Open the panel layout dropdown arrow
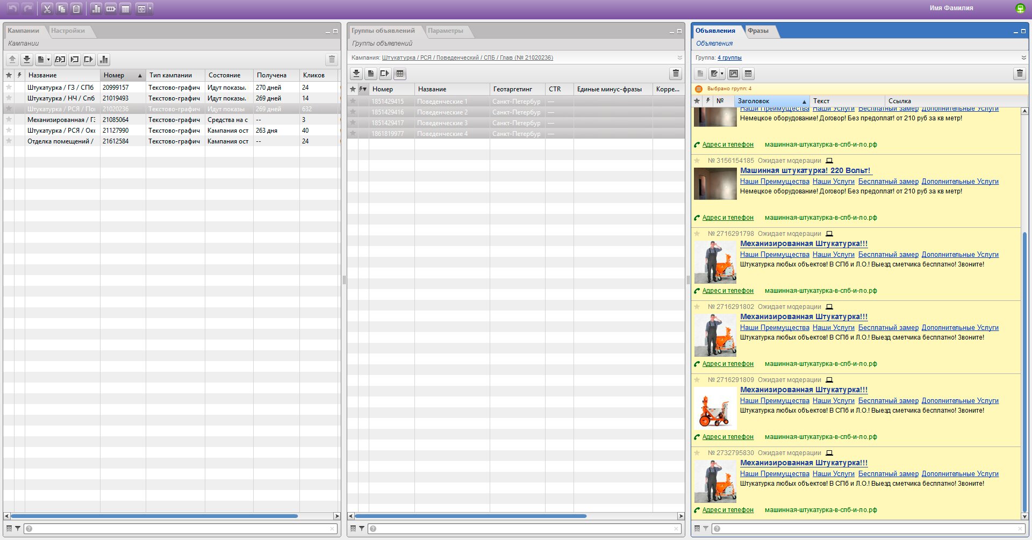Image resolution: width=1032 pixels, height=540 pixels. [150, 9]
